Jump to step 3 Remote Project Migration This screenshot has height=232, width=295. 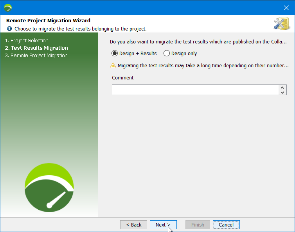click(x=36, y=56)
